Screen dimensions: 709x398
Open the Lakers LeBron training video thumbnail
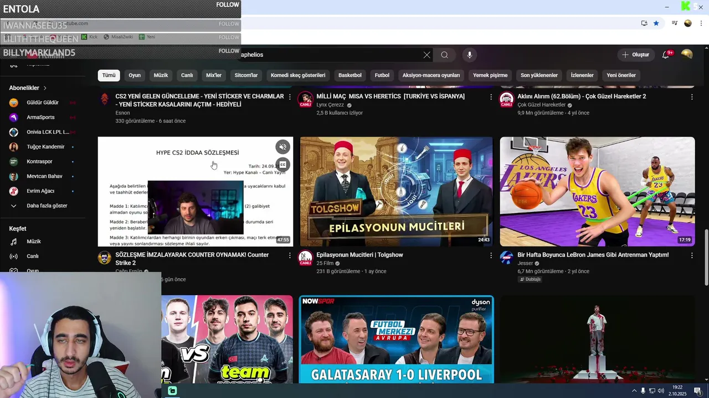click(597, 191)
